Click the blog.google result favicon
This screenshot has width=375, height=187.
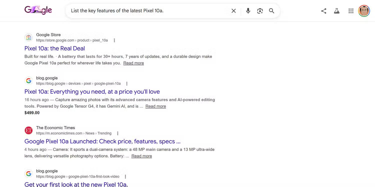28,80
